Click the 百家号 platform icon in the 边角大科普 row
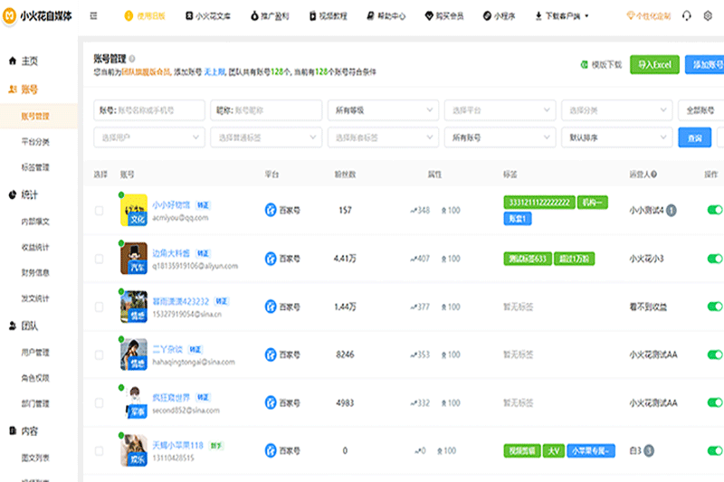 coord(271,259)
